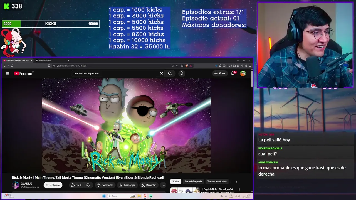Open the Chivalry of a Failed Knight thumbnail
This screenshot has width=356, height=200.
tap(185, 190)
